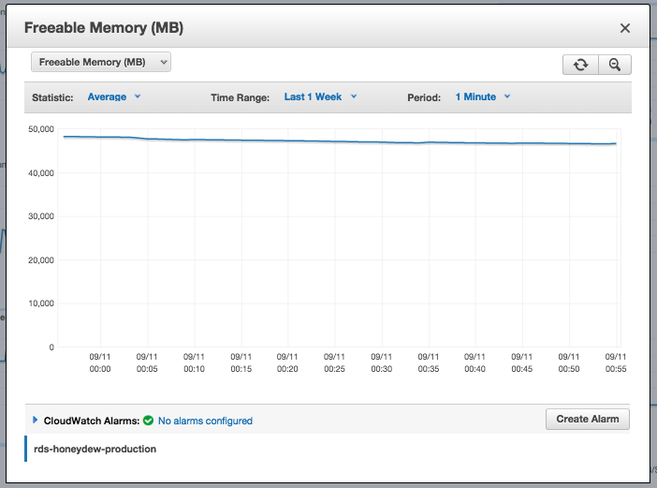The height and width of the screenshot is (488, 657).
Task: Click the 09/11 00:55 time axis label
Action: point(615,362)
